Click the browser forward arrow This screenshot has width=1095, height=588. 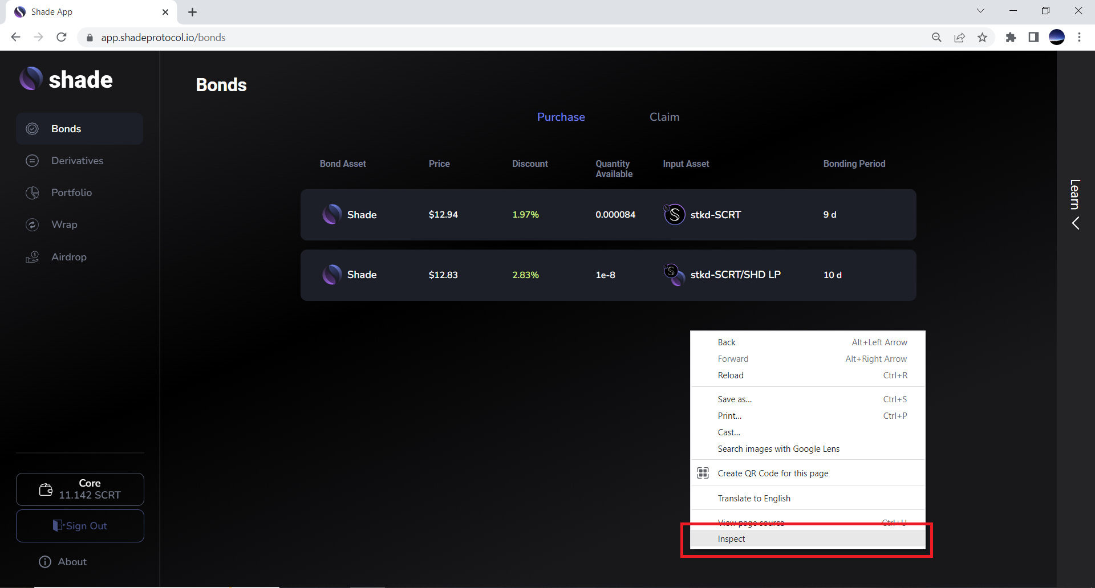(x=38, y=37)
